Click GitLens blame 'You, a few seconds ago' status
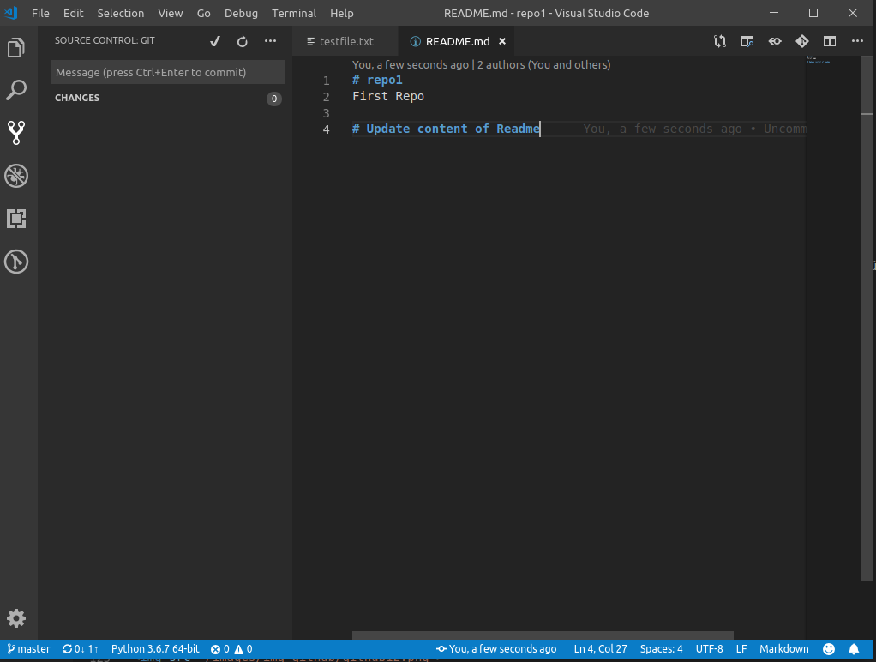Image resolution: width=876 pixels, height=662 pixels. click(x=496, y=649)
